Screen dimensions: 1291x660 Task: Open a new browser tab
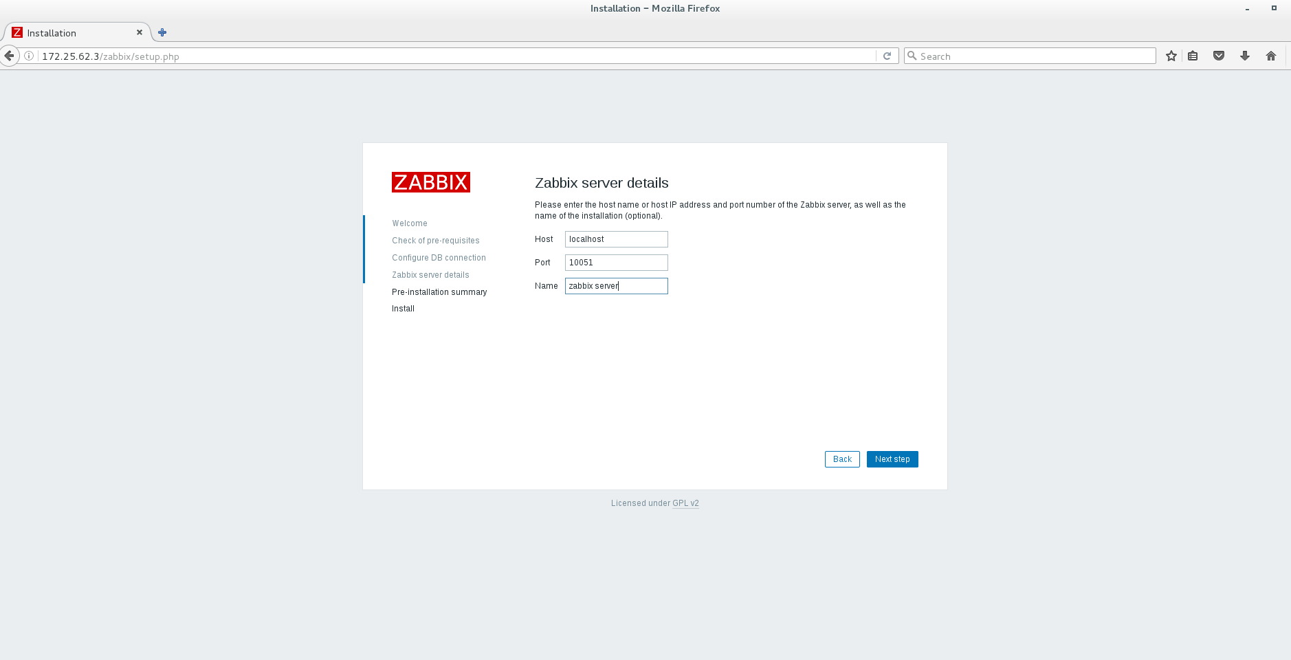pos(162,32)
